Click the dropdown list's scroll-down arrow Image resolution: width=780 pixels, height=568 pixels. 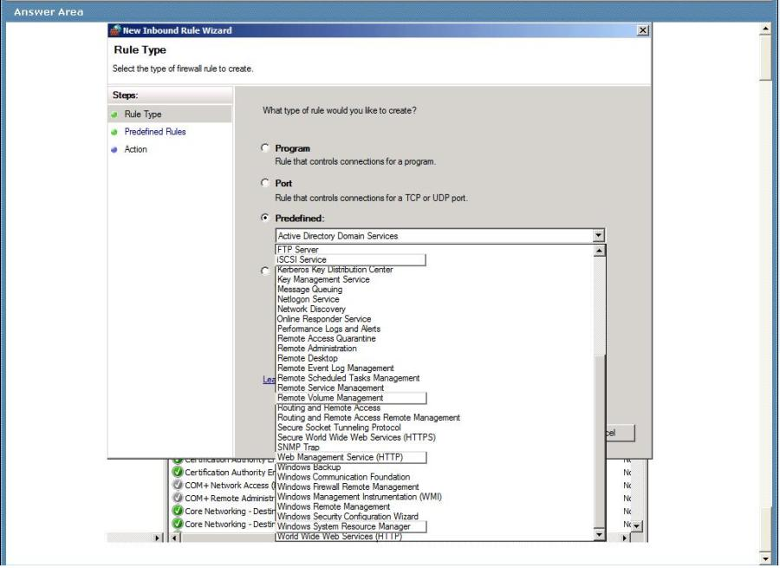coord(600,535)
